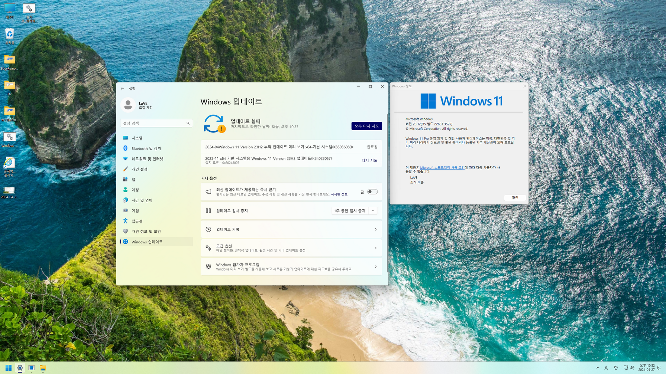Open Start menu from taskbar
The image size is (666, 374).
coord(8,368)
